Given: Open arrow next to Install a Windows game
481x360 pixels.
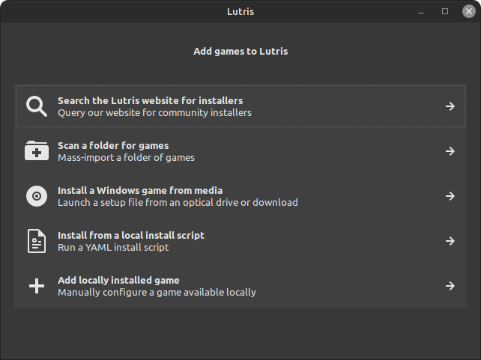Looking at the screenshot, I should 450,196.
